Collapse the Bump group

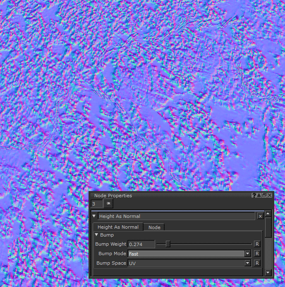point(97,235)
